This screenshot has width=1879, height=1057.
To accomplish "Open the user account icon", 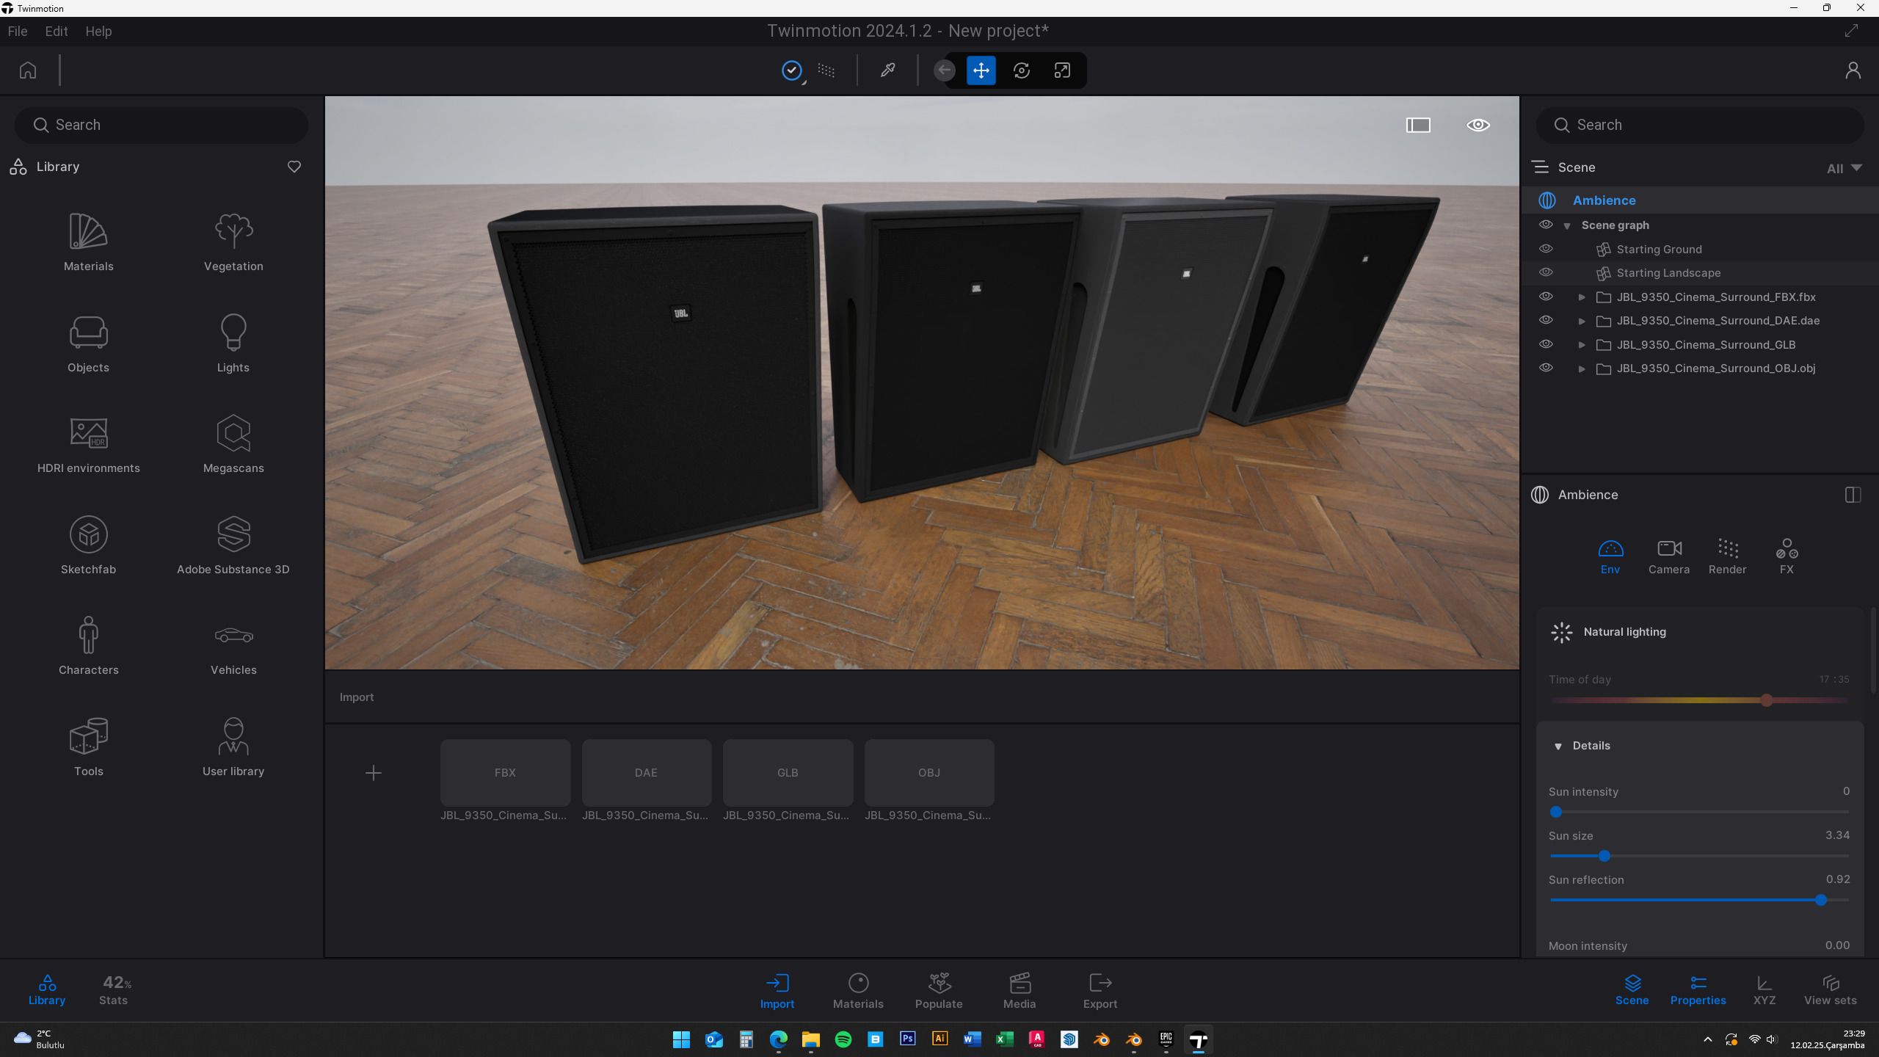I will tap(1853, 70).
